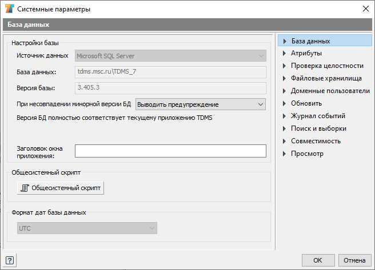Expand arrow beside Журнал событий

pos(284,116)
